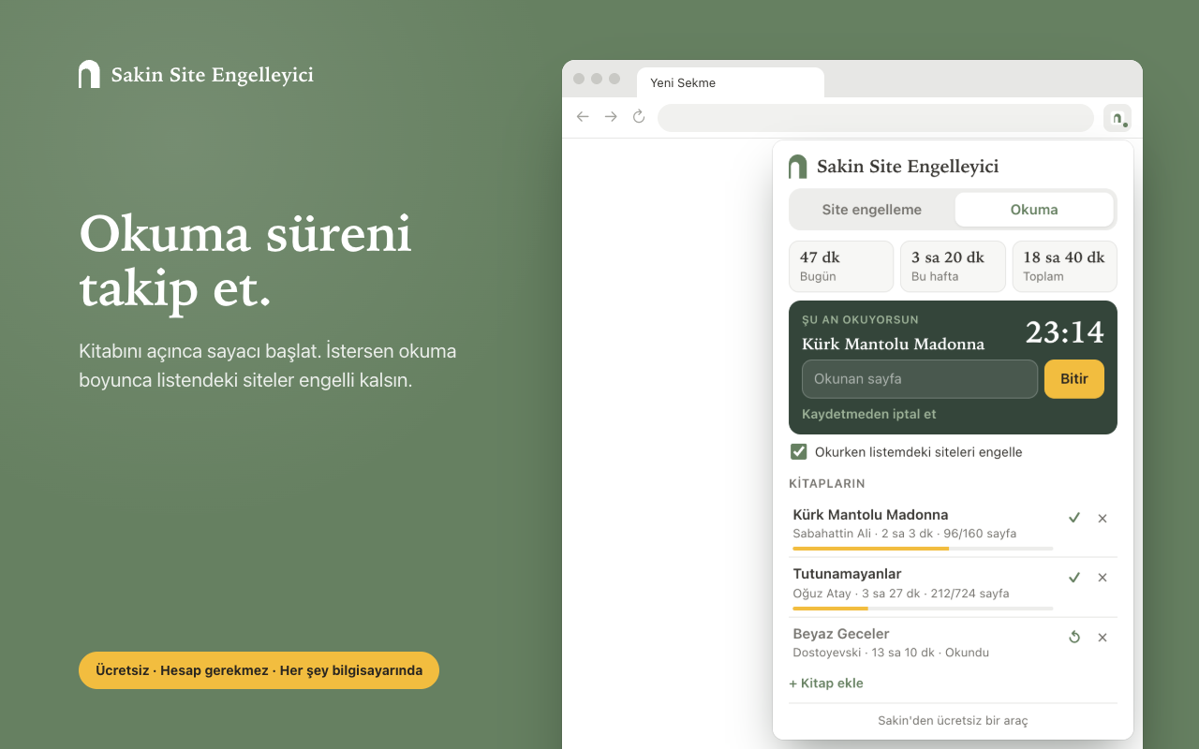
Task: Add a book with '+ Kitap ekle'
Action: coord(826,683)
